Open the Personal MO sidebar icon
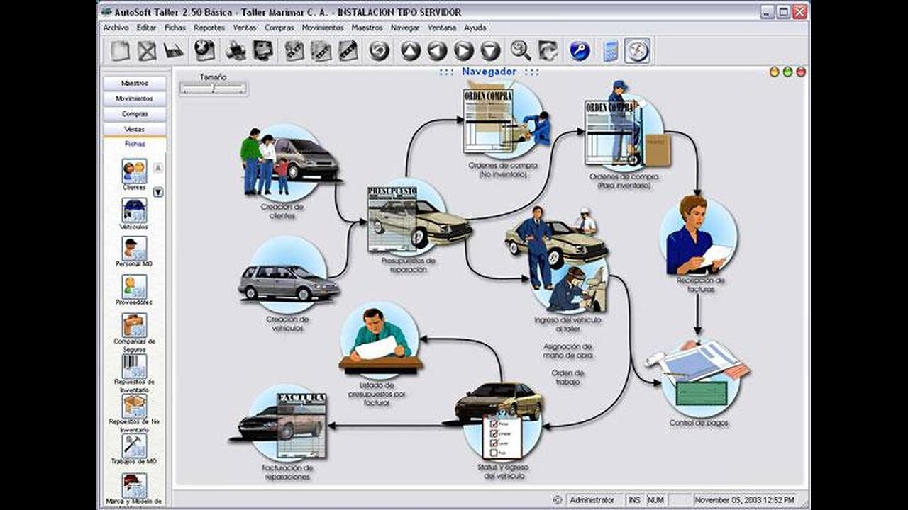 (x=134, y=249)
